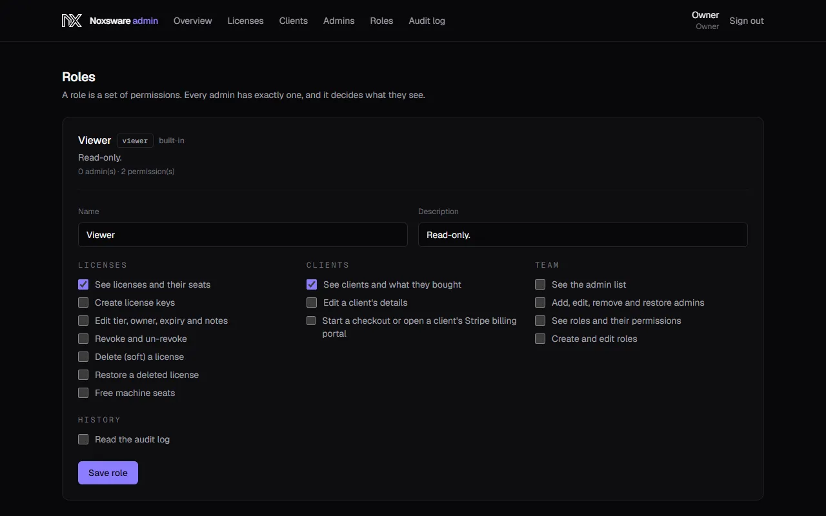Screen dimensions: 826x516
Task: Check Start a checkout or Stripe billing portal
Action: point(311,321)
